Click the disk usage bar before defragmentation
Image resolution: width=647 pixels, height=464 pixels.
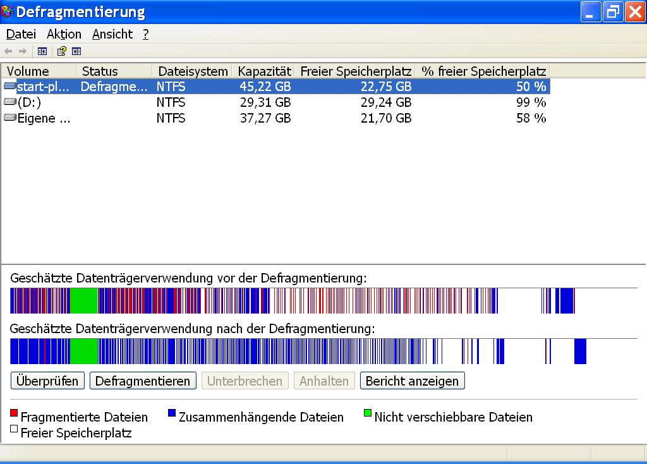[324, 300]
